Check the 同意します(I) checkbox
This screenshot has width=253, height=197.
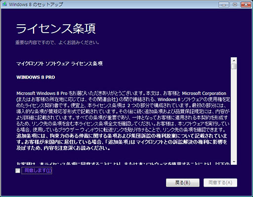(x=18, y=170)
